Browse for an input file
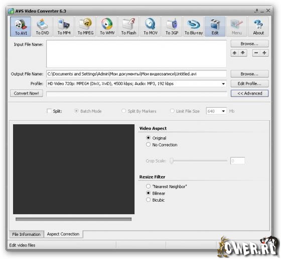Image resolution: width=281 pixels, height=259 pixels. click(250, 44)
